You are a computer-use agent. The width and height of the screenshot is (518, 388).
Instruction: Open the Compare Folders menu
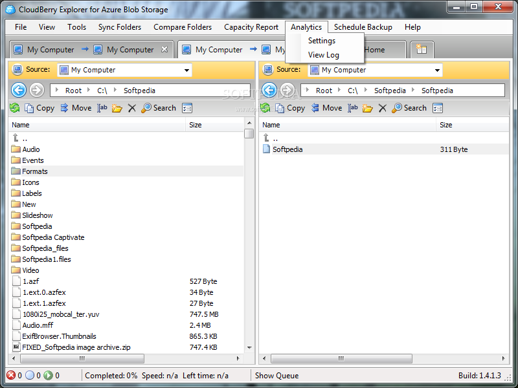point(183,27)
